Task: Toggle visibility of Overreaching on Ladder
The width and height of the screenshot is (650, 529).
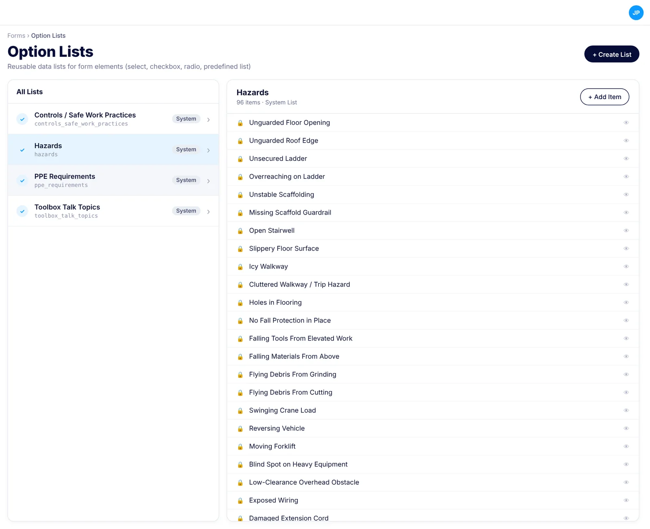Action: 626,176
